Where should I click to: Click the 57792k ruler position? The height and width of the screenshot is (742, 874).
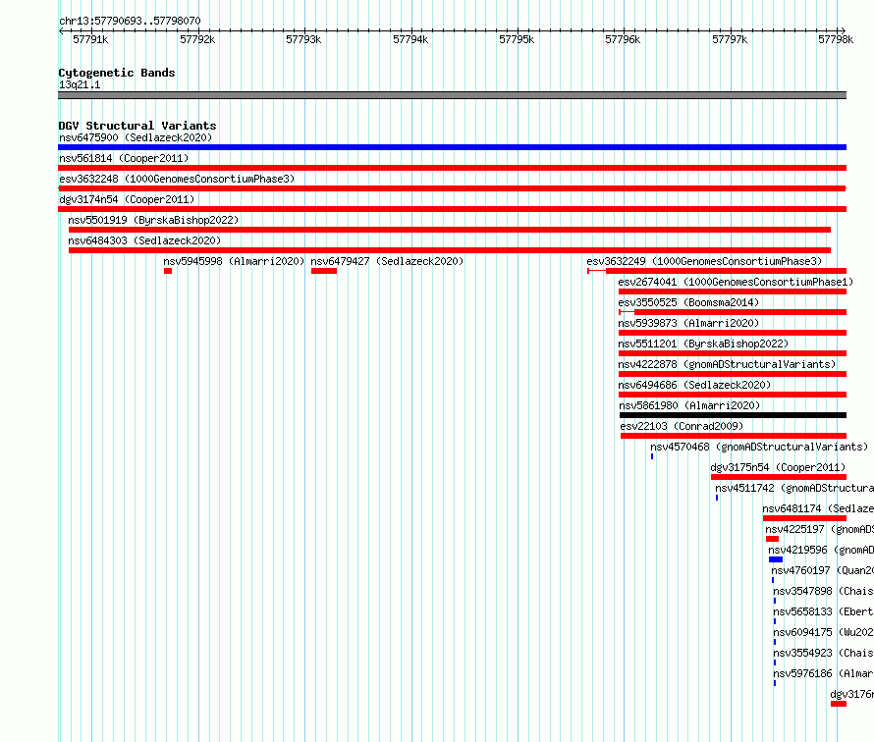pyautogui.click(x=197, y=39)
